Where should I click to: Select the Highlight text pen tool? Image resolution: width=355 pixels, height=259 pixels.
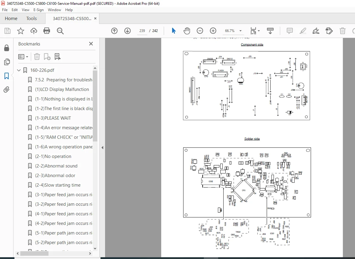click(x=303, y=31)
